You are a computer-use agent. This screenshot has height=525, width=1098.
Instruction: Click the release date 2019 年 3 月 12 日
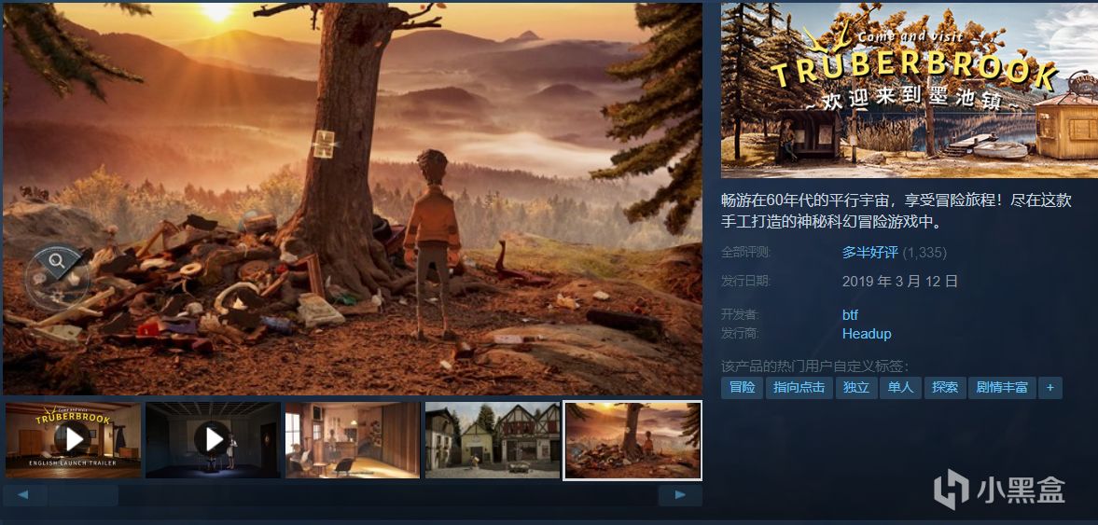point(900,282)
